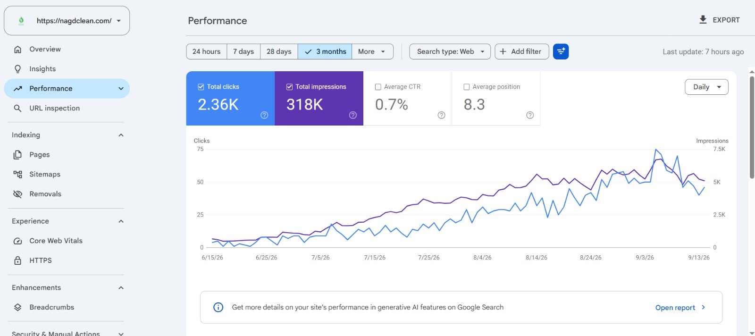Select the 24 hours date range

pos(206,51)
